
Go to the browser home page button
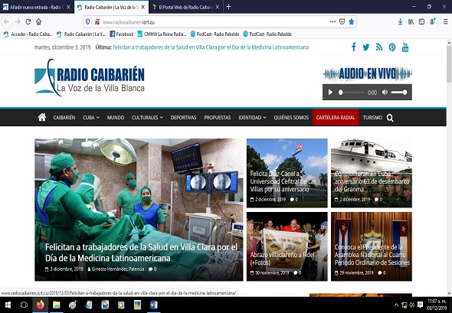click(x=38, y=21)
